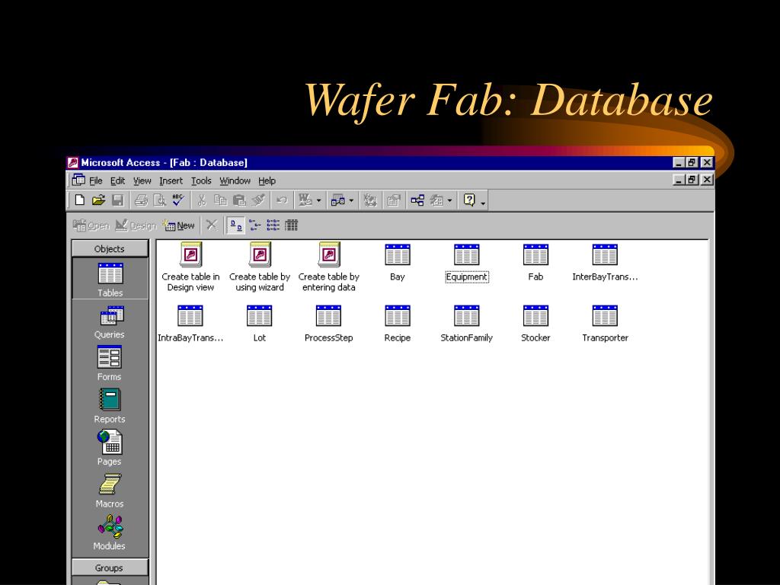Select the ProcessStep table
This screenshot has width=780, height=585.
click(x=329, y=324)
